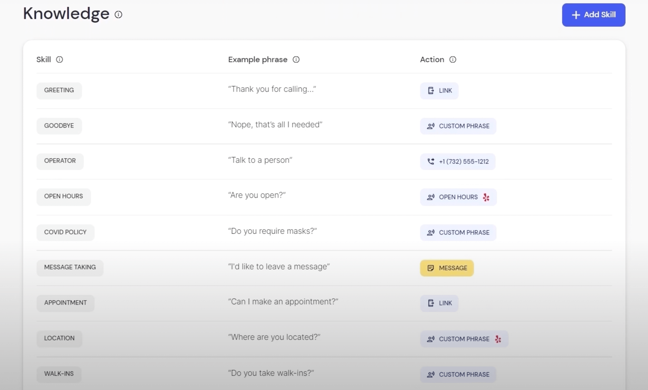The width and height of the screenshot is (648, 390).
Task: Click the phrase "Are you open?"
Action: [x=257, y=195]
